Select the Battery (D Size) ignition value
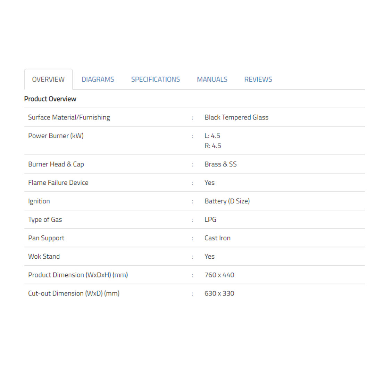The width and height of the screenshot is (375, 375). point(227,201)
